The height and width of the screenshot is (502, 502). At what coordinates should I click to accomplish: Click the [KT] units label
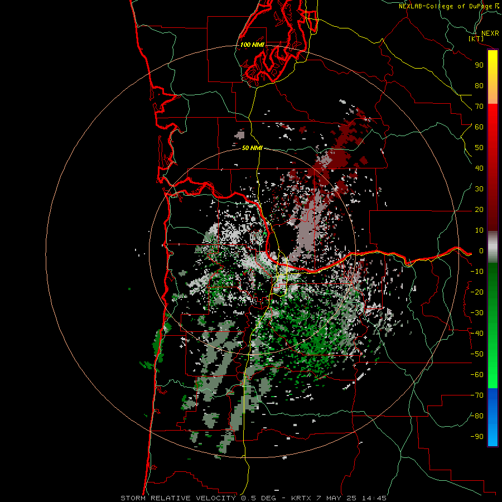[x=476, y=39]
